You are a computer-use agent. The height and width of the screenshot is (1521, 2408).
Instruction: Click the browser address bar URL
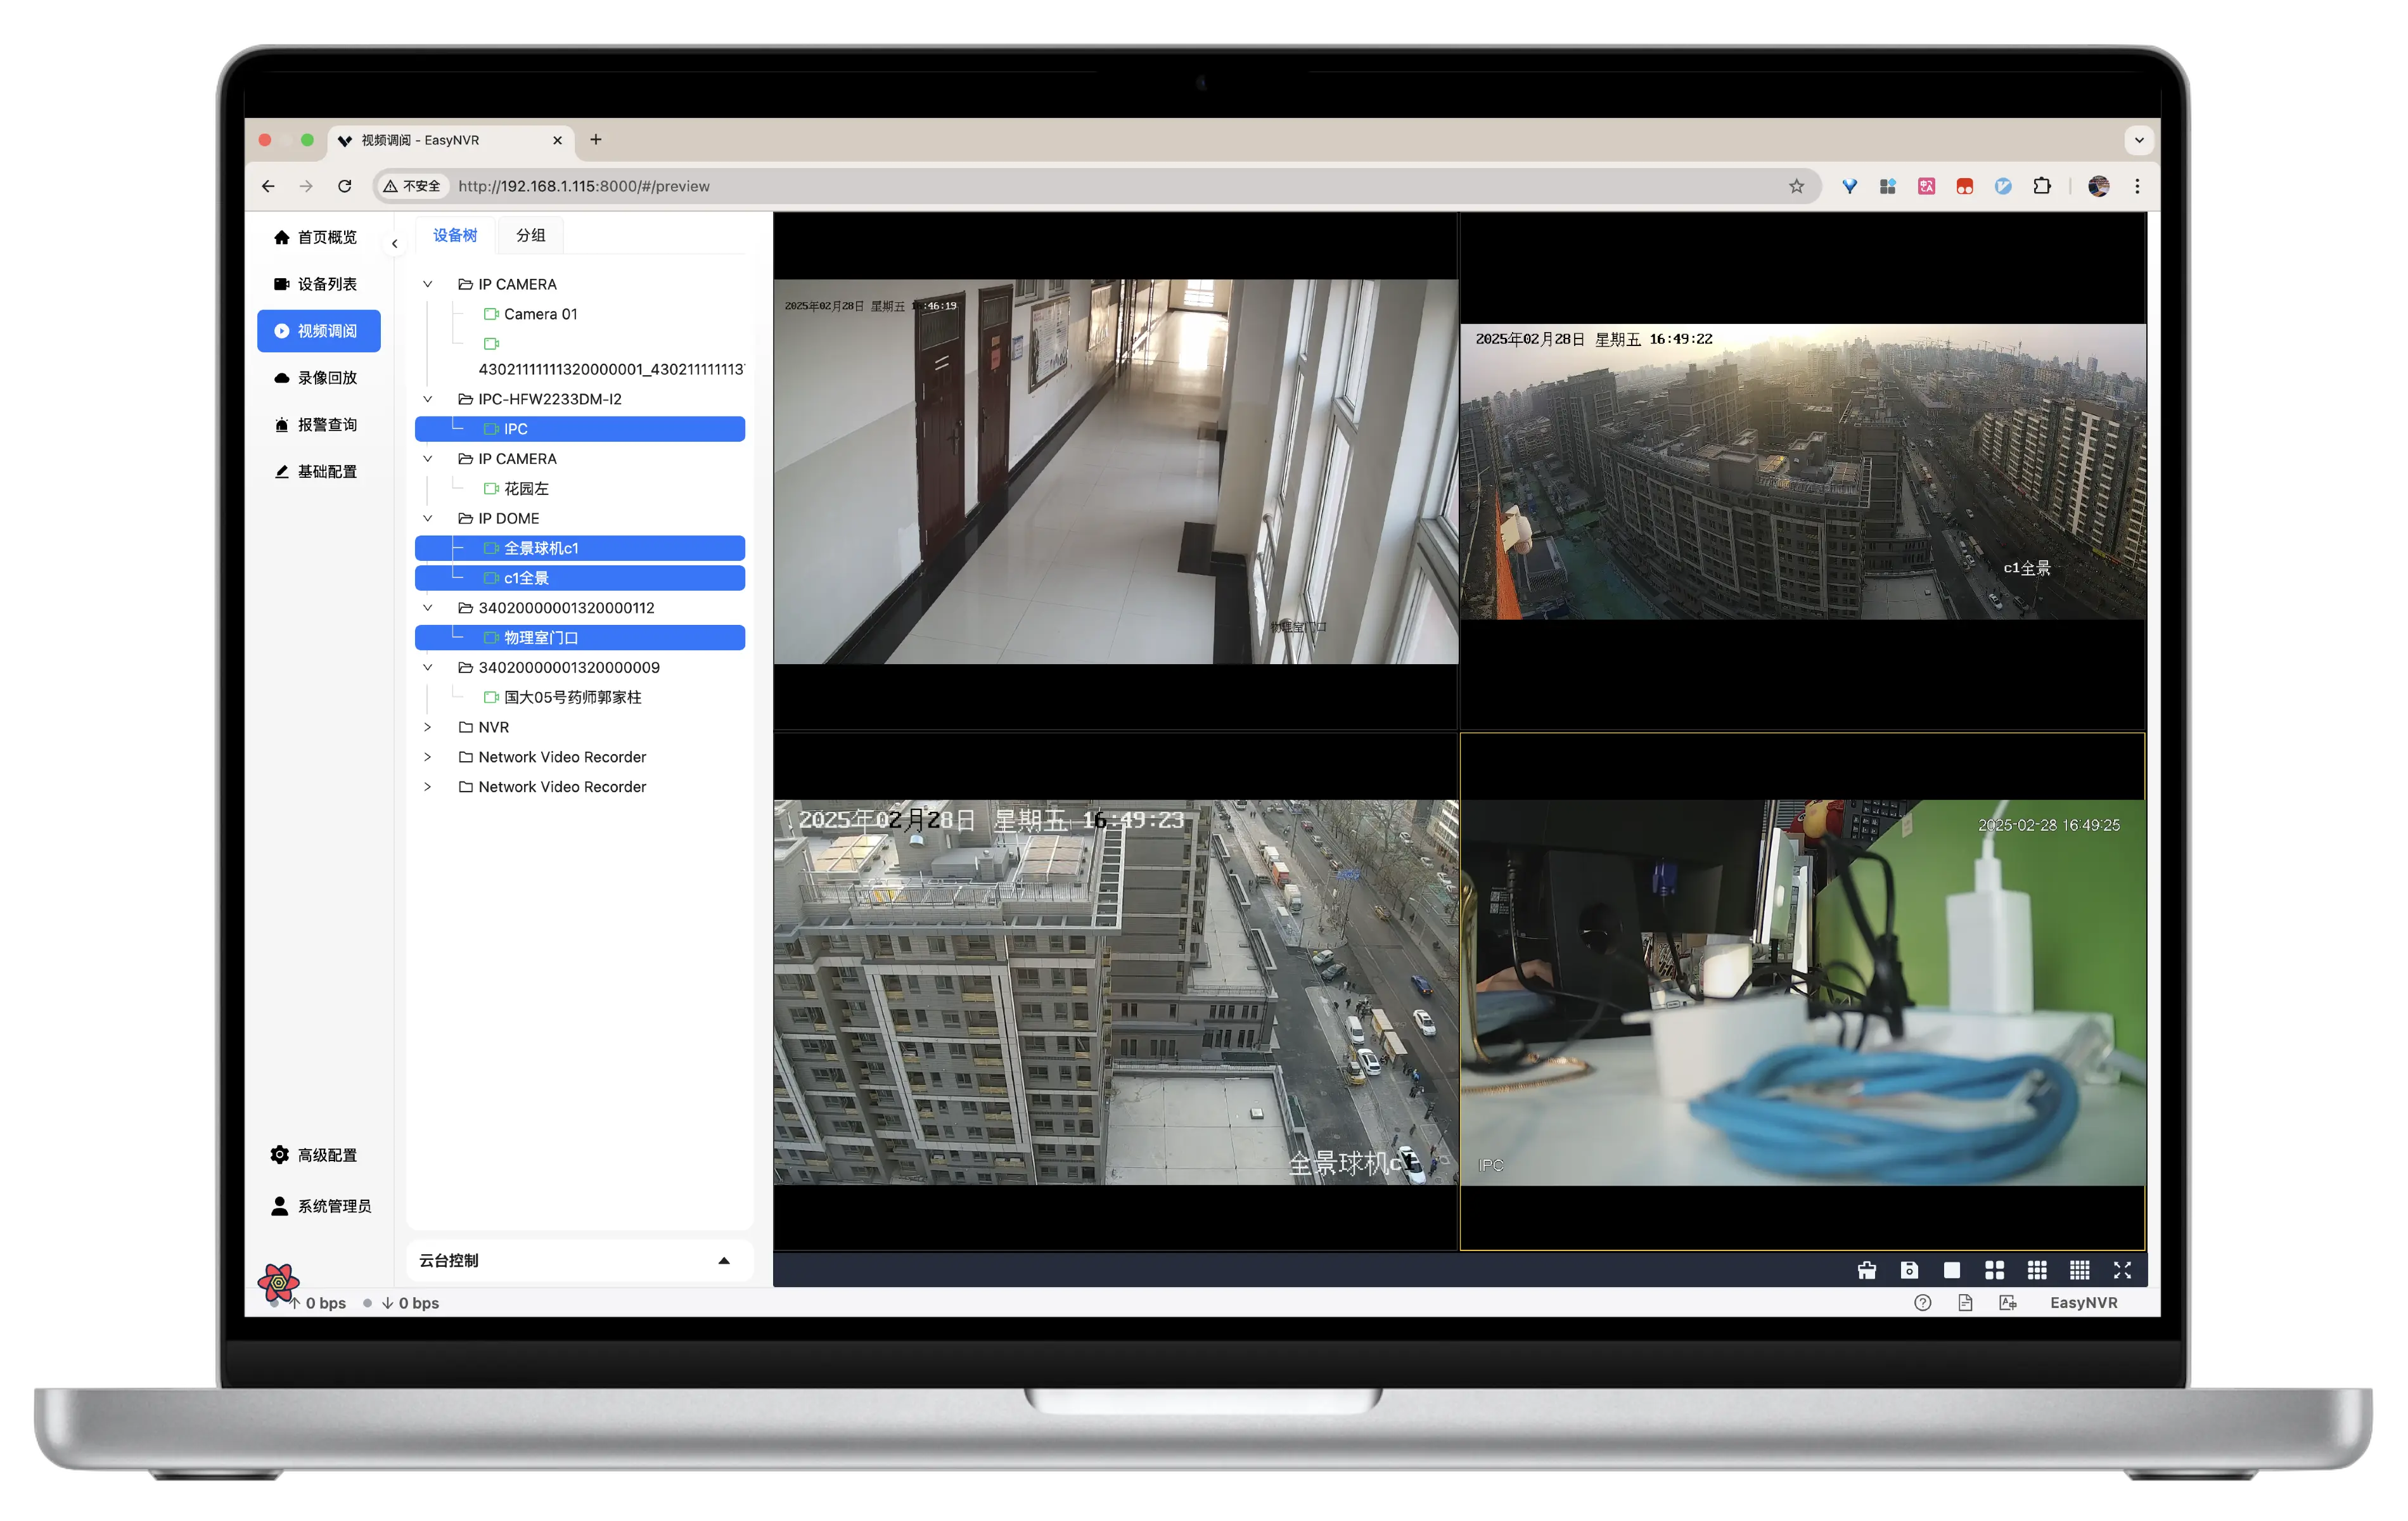pos(584,186)
